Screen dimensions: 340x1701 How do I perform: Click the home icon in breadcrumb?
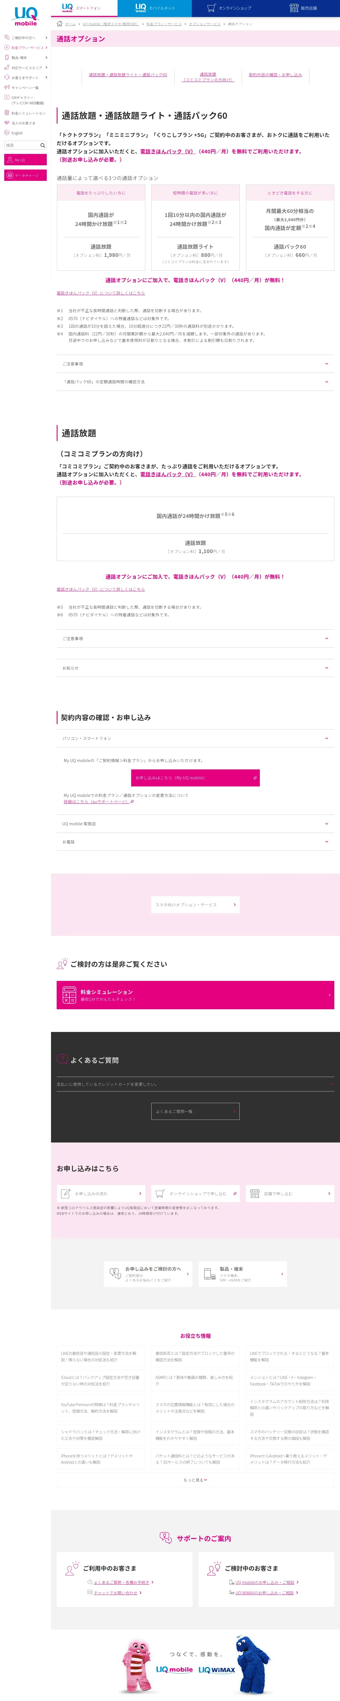pos(59,24)
